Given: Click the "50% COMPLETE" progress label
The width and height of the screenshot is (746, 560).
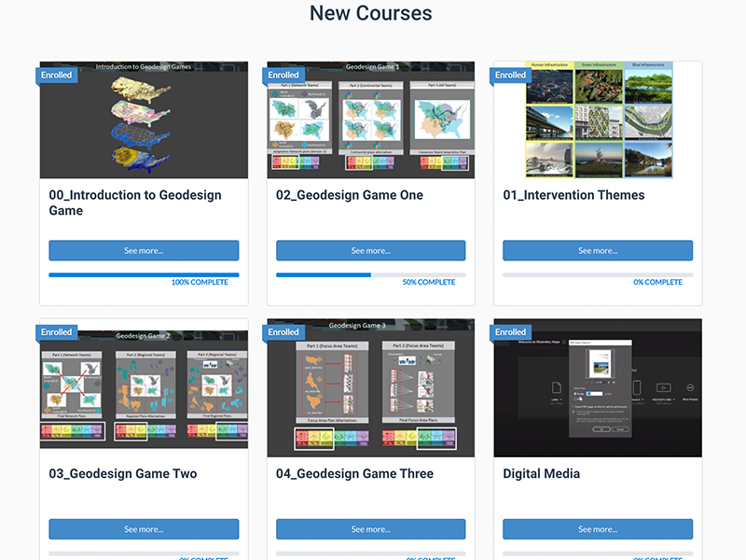Looking at the screenshot, I should pyautogui.click(x=429, y=283).
